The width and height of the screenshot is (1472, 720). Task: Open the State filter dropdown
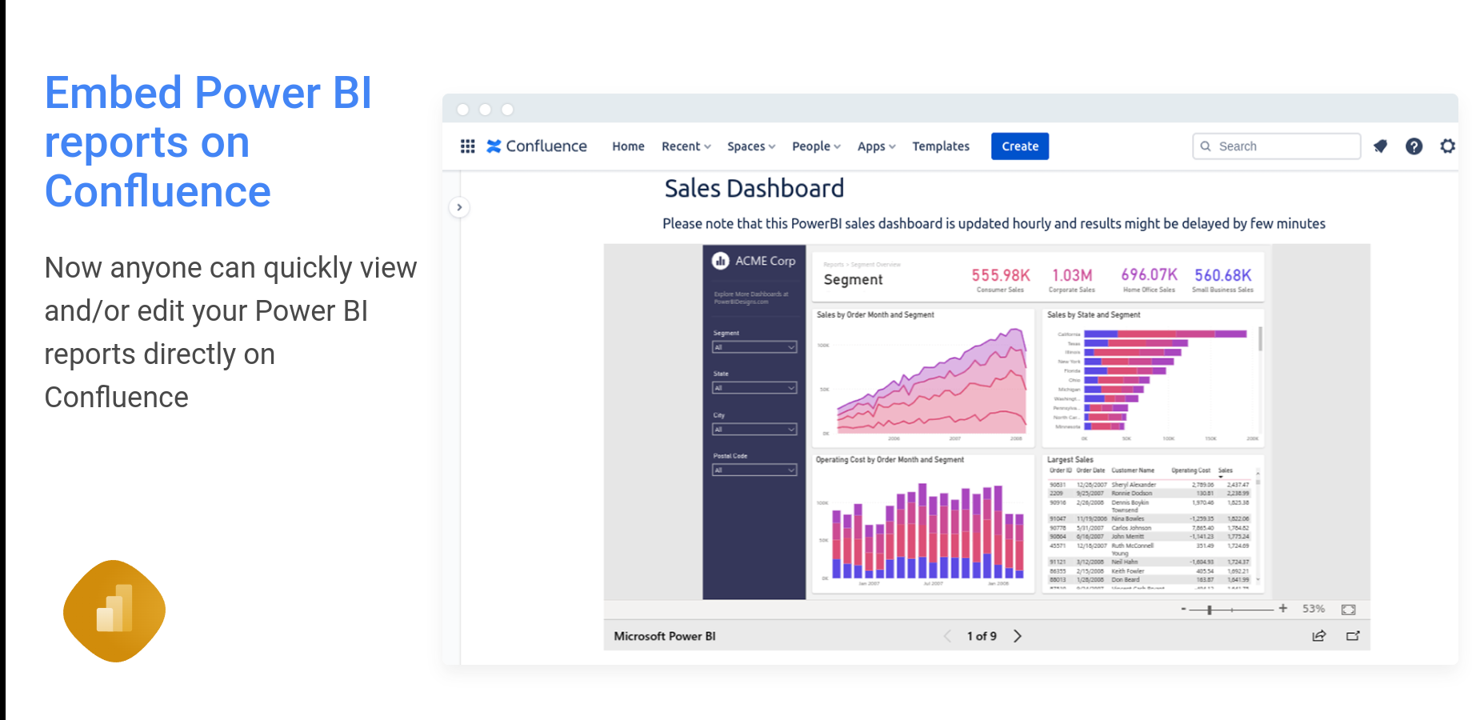click(754, 388)
